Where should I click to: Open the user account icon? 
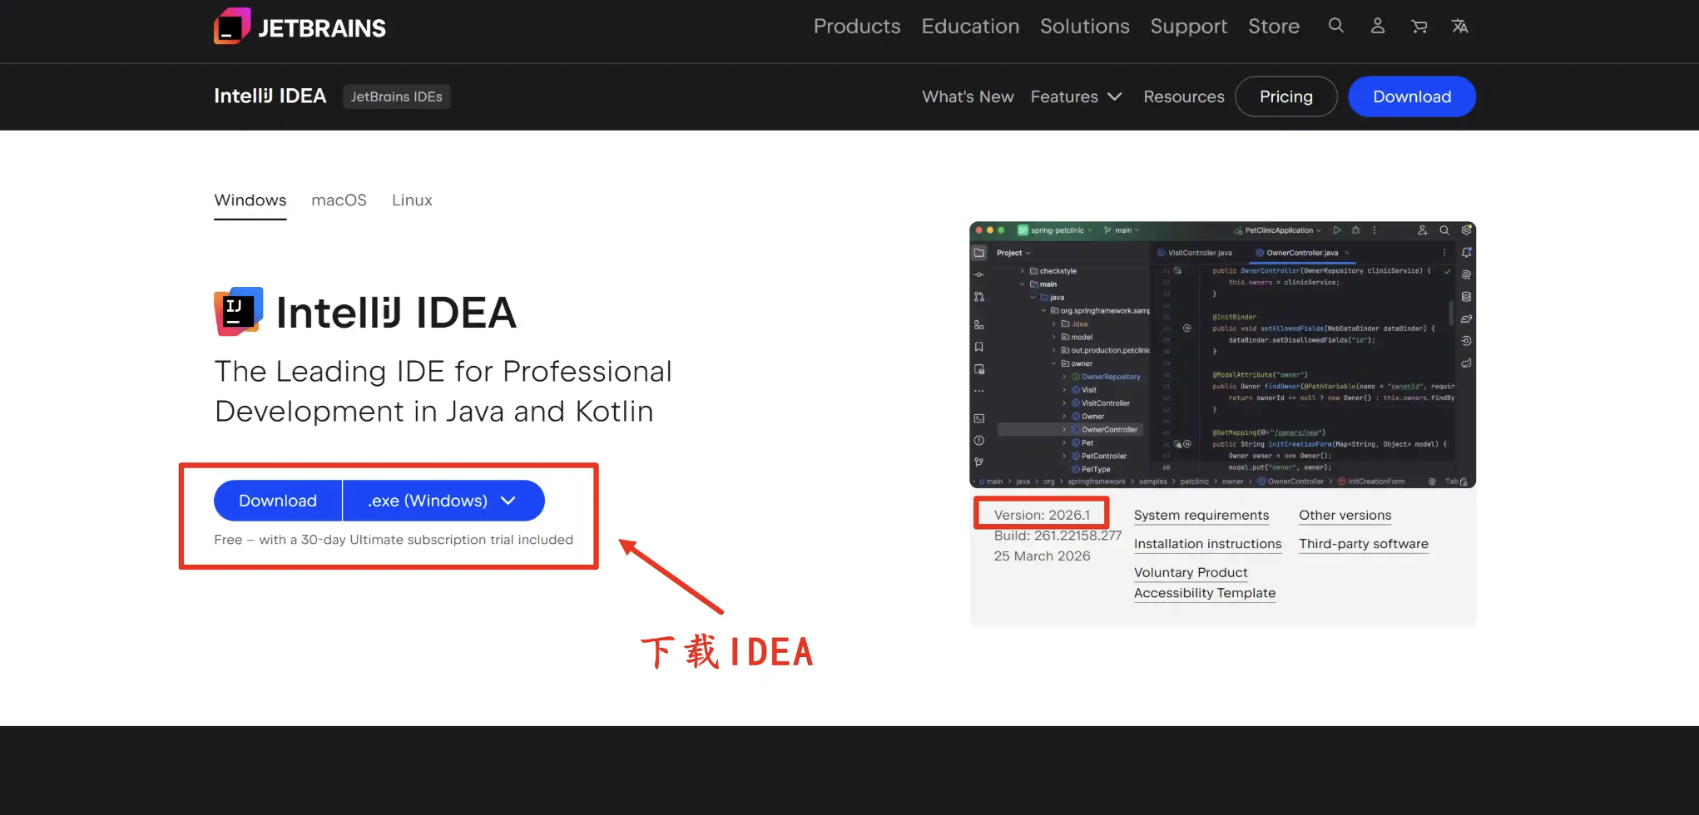point(1378,26)
